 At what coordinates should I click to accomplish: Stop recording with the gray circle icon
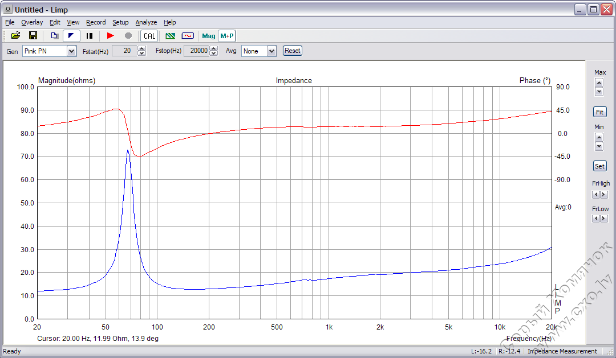click(128, 36)
